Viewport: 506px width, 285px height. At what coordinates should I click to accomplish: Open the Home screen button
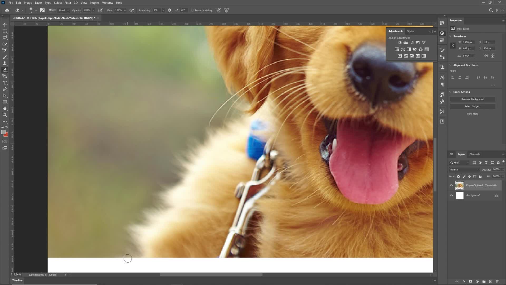[x=7, y=10]
